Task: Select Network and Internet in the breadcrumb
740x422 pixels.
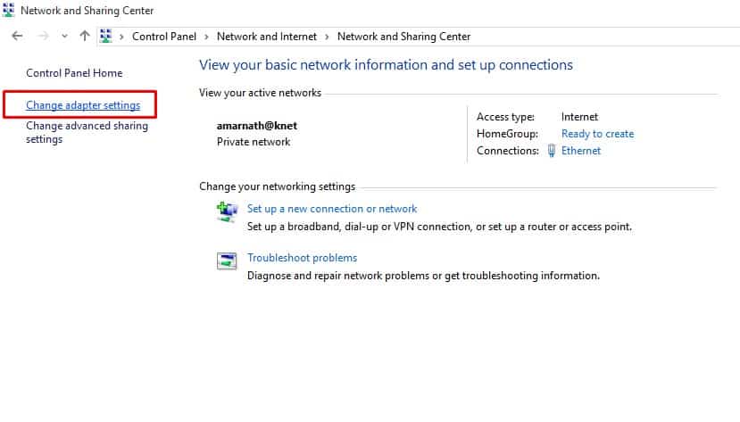Action: tap(265, 37)
